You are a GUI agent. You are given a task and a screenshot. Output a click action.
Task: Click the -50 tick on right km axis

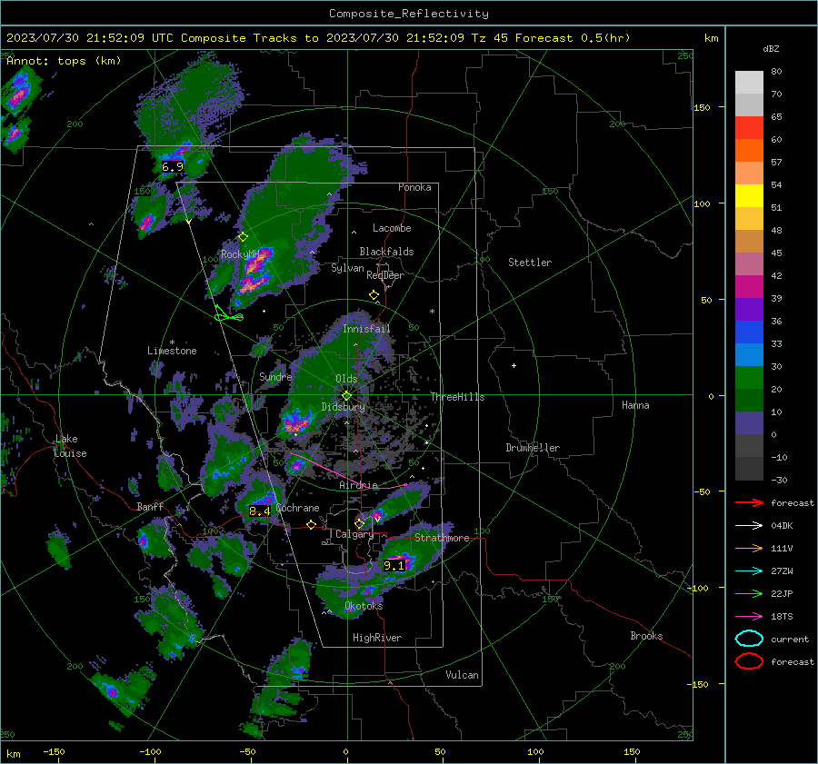pyautogui.click(x=702, y=491)
